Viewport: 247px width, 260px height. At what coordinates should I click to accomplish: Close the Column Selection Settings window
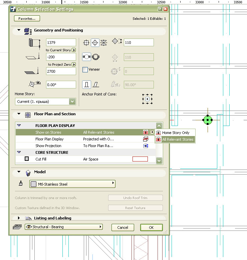click(165, 9)
